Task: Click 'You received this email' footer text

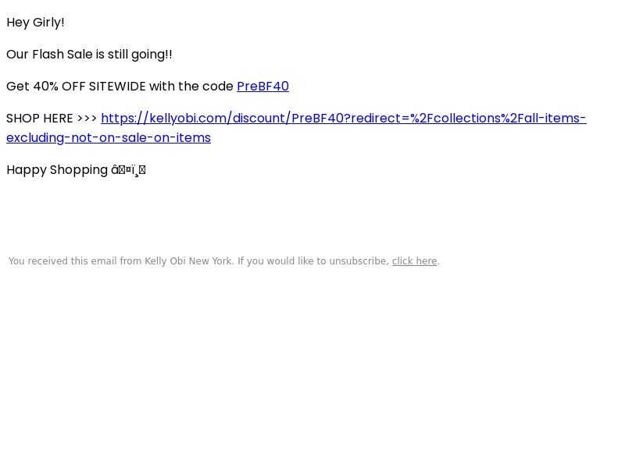Action: (63, 261)
